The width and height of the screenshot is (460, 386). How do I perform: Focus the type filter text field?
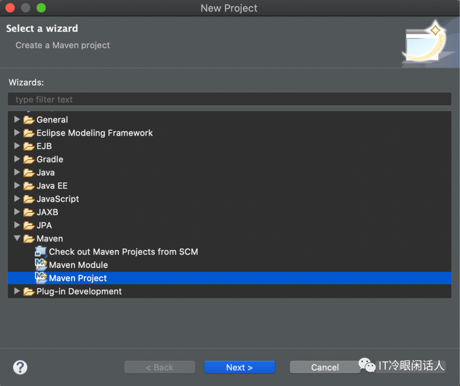(x=230, y=99)
